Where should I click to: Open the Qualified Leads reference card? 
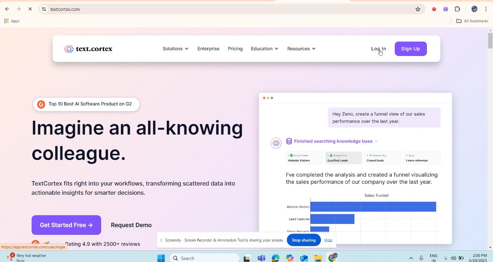click(344, 158)
